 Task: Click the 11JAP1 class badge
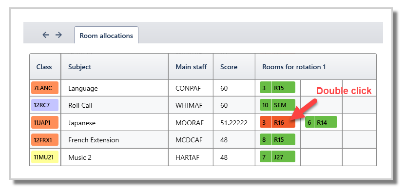click(x=45, y=122)
